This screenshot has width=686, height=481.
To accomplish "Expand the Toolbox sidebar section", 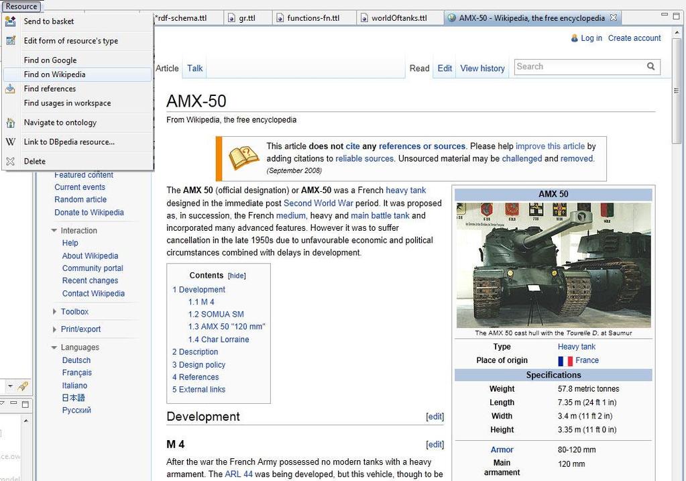I will click(x=54, y=312).
